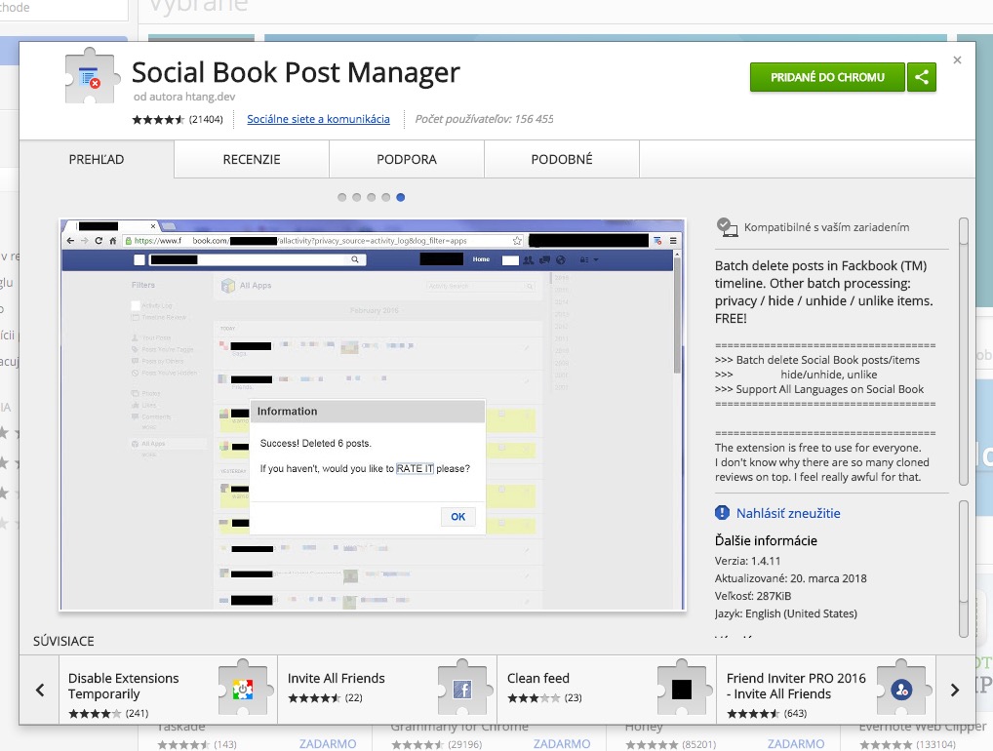Select the second screenshot carousel dot
The image size is (993, 751).
tap(357, 198)
